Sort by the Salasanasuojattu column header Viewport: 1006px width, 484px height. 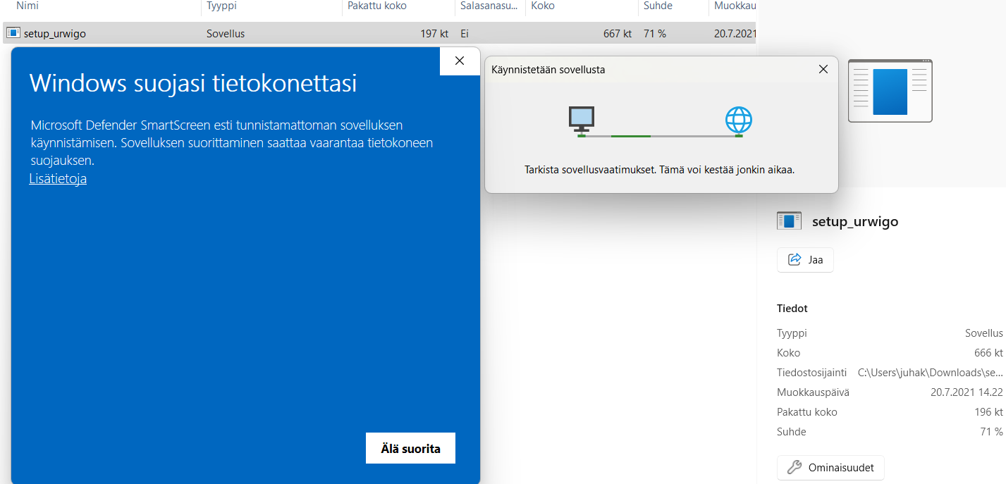pyautogui.click(x=489, y=6)
